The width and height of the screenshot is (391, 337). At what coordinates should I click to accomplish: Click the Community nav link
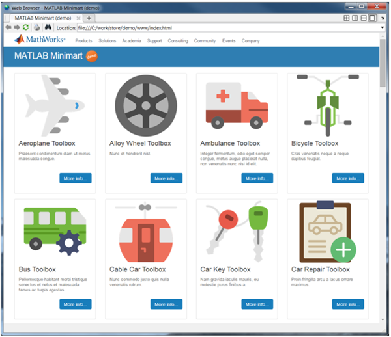[205, 41]
